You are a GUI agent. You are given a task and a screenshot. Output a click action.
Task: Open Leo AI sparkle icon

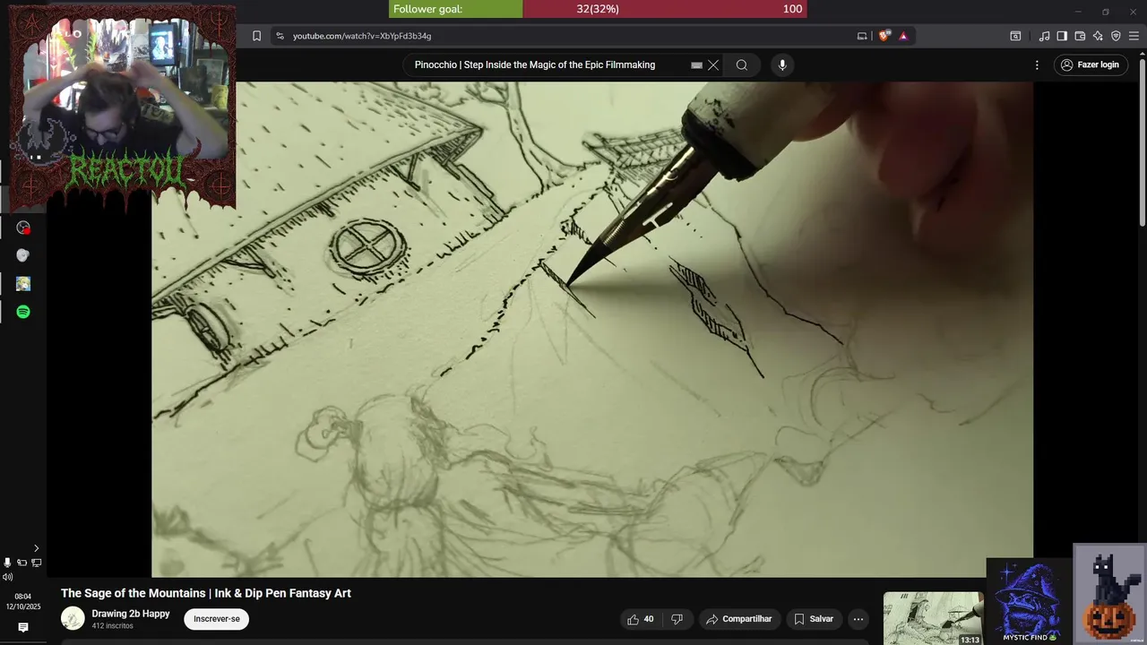click(x=1098, y=36)
